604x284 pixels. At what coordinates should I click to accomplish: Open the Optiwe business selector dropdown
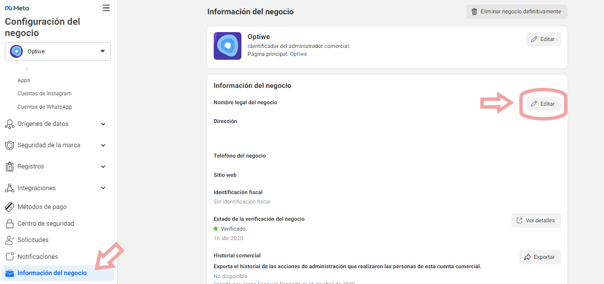click(x=58, y=51)
